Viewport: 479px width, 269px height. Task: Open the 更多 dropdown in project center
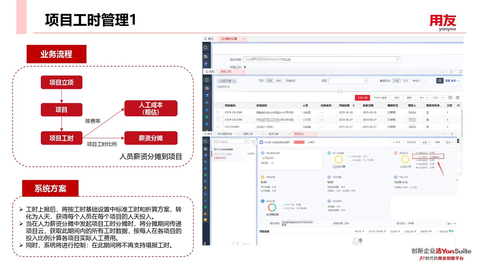(450, 142)
